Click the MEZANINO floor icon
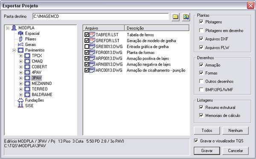Viewport: 256px width, 159px height. [27, 83]
